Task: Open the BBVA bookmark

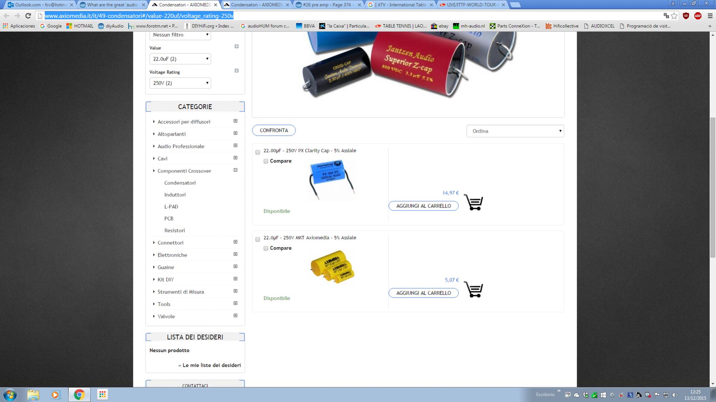Action: click(305, 26)
